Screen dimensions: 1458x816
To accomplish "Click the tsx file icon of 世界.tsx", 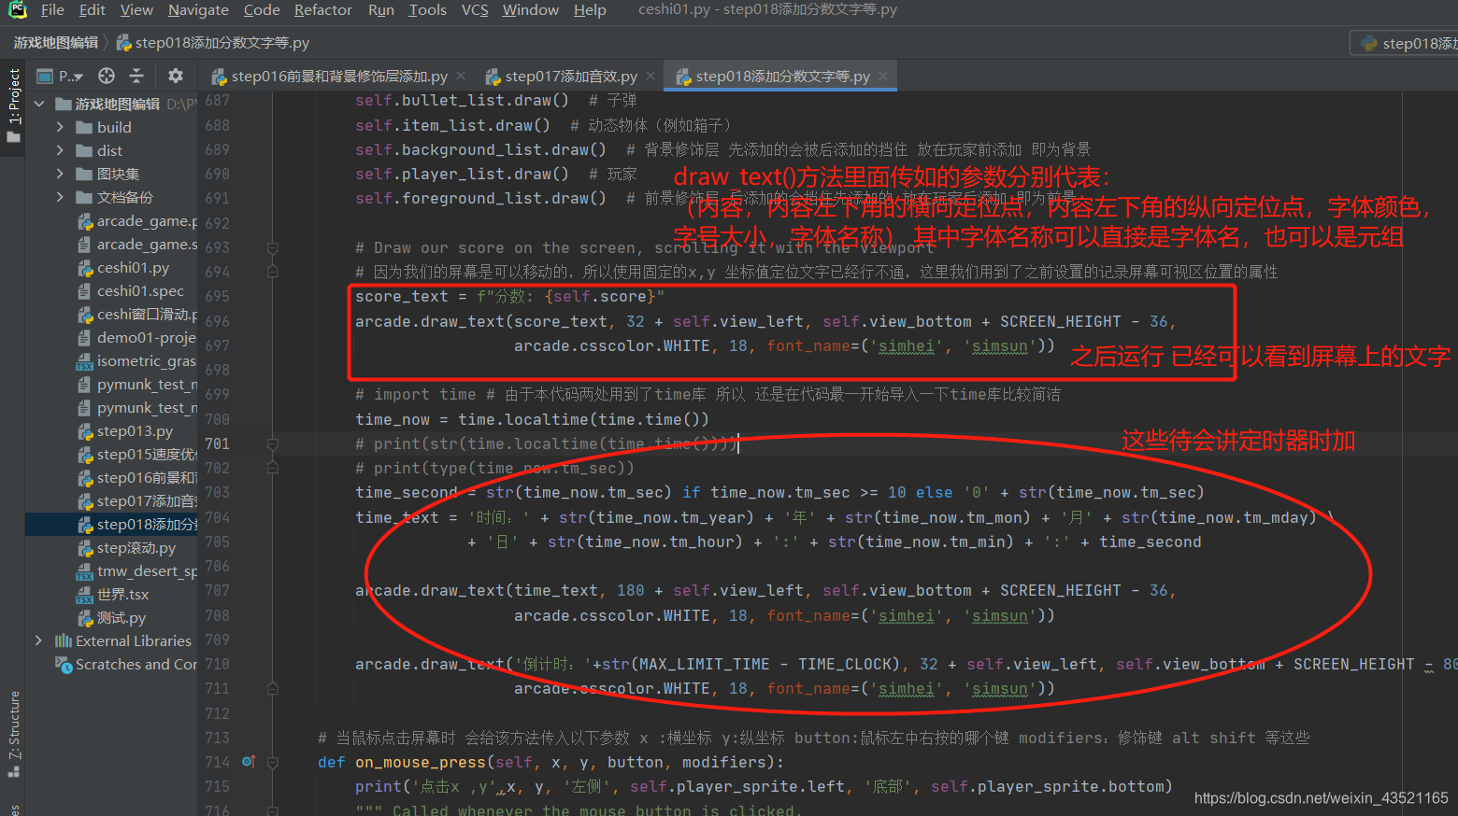I will point(85,595).
